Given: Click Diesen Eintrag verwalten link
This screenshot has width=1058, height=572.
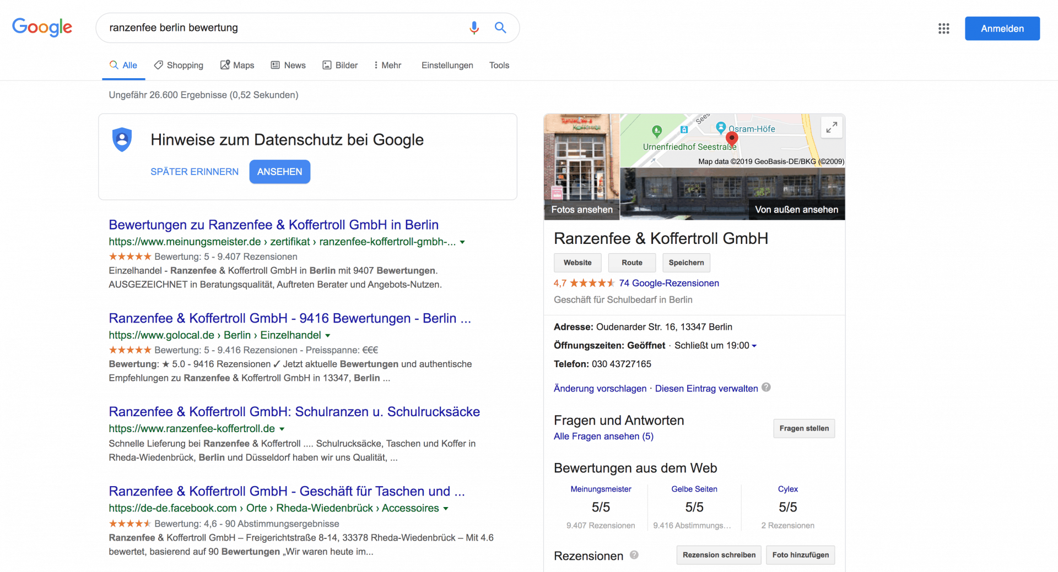Looking at the screenshot, I should pos(706,388).
